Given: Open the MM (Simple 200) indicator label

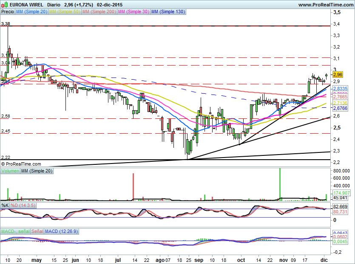Looking at the screenshot, I should coord(99,12).
